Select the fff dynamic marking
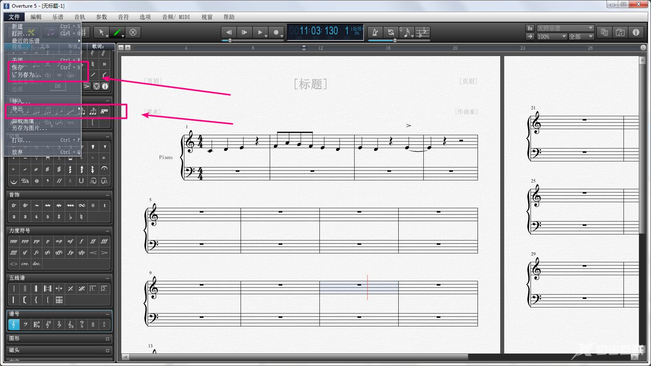 pyautogui.click(x=104, y=241)
